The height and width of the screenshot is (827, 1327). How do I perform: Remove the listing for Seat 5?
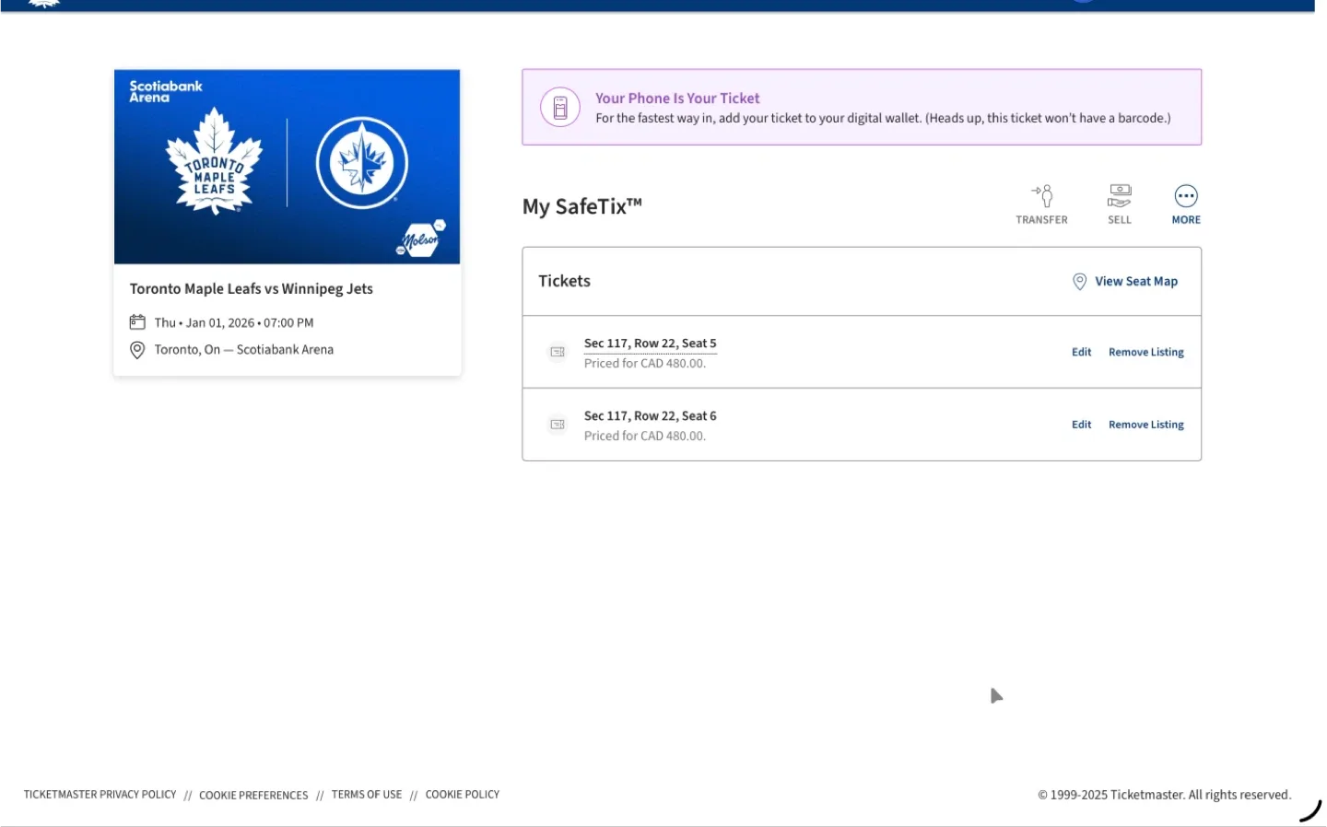(x=1145, y=352)
